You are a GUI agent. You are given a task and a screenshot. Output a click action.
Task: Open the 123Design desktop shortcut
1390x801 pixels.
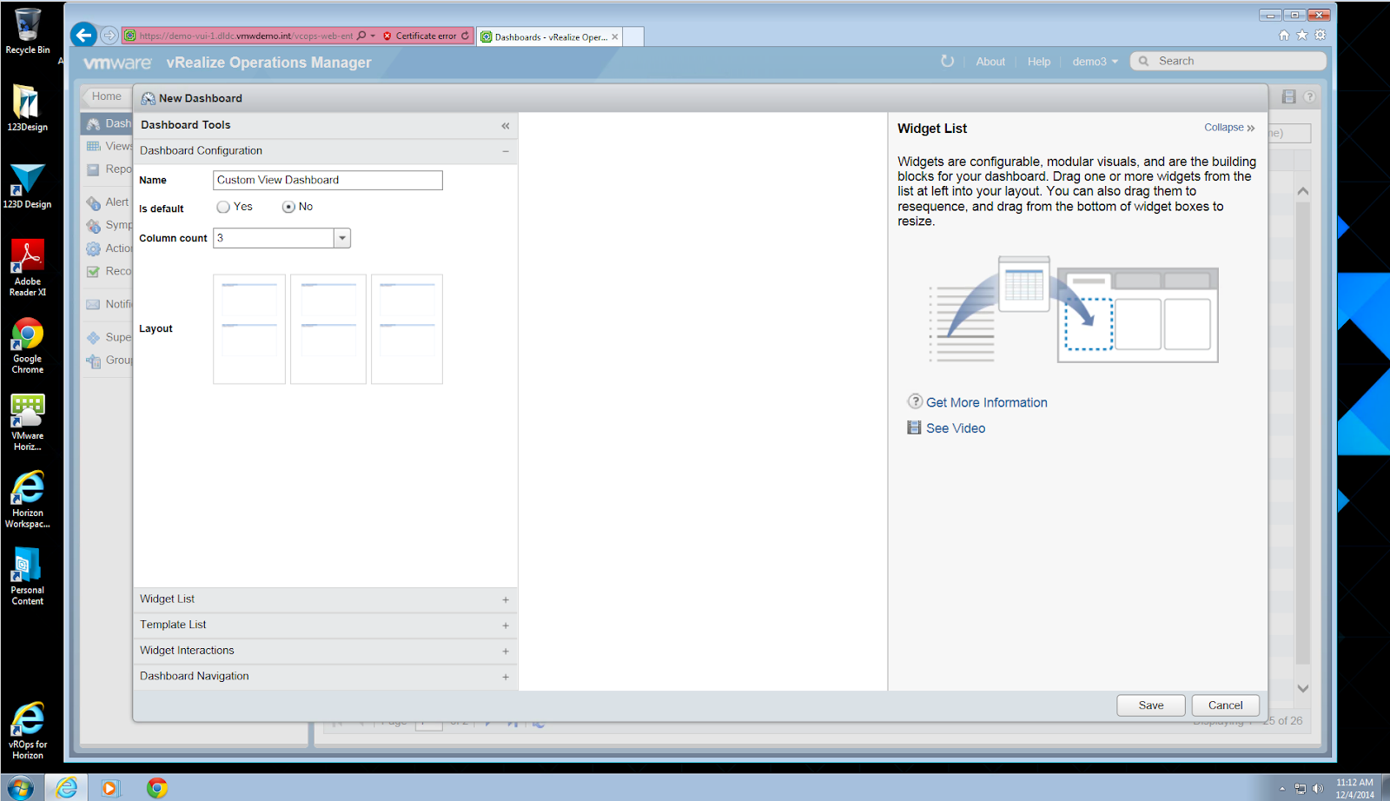(28, 108)
